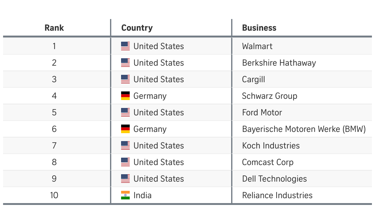This screenshot has height=208, width=375.
Task: Click the German flag in the BMW row
Action: pos(125,129)
